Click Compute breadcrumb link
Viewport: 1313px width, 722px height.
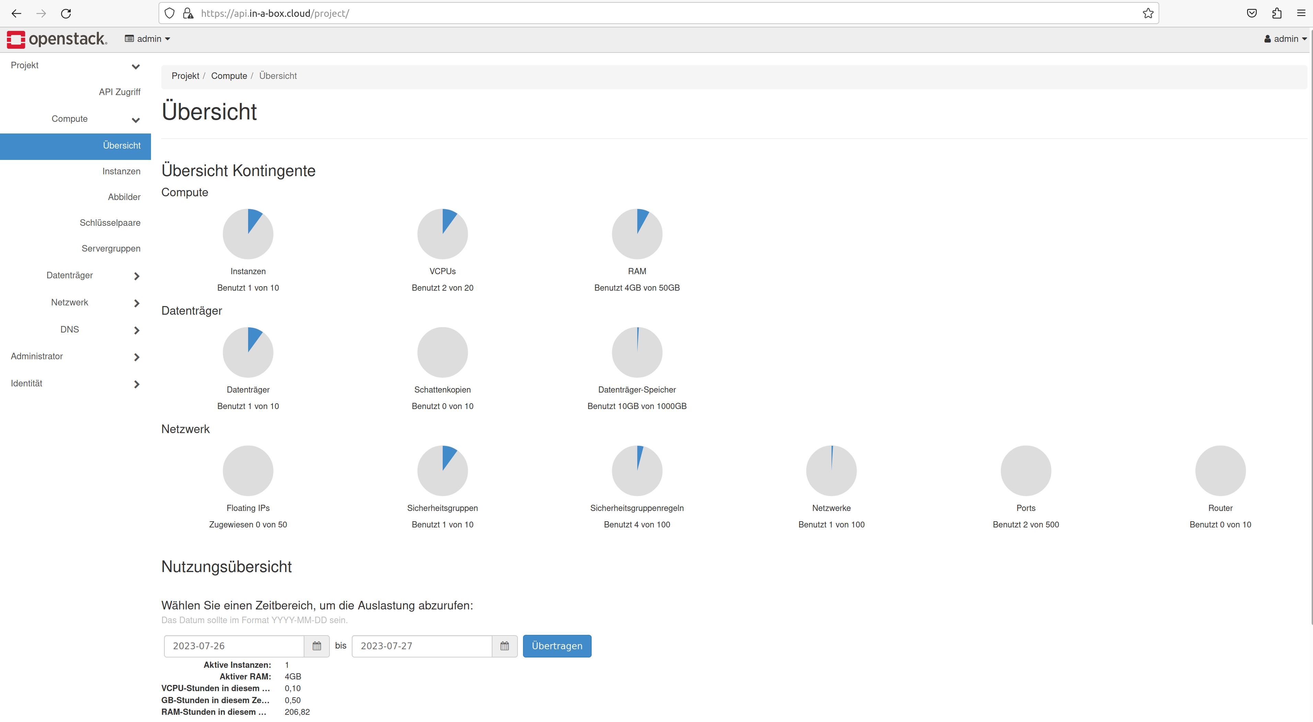[229, 76]
